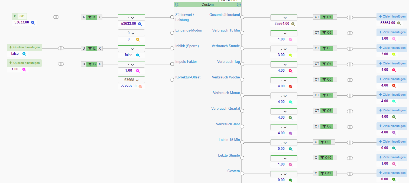Expand the Eingangs-Modus dropdown showing 0
409x183 pixels.
pos(131,33)
